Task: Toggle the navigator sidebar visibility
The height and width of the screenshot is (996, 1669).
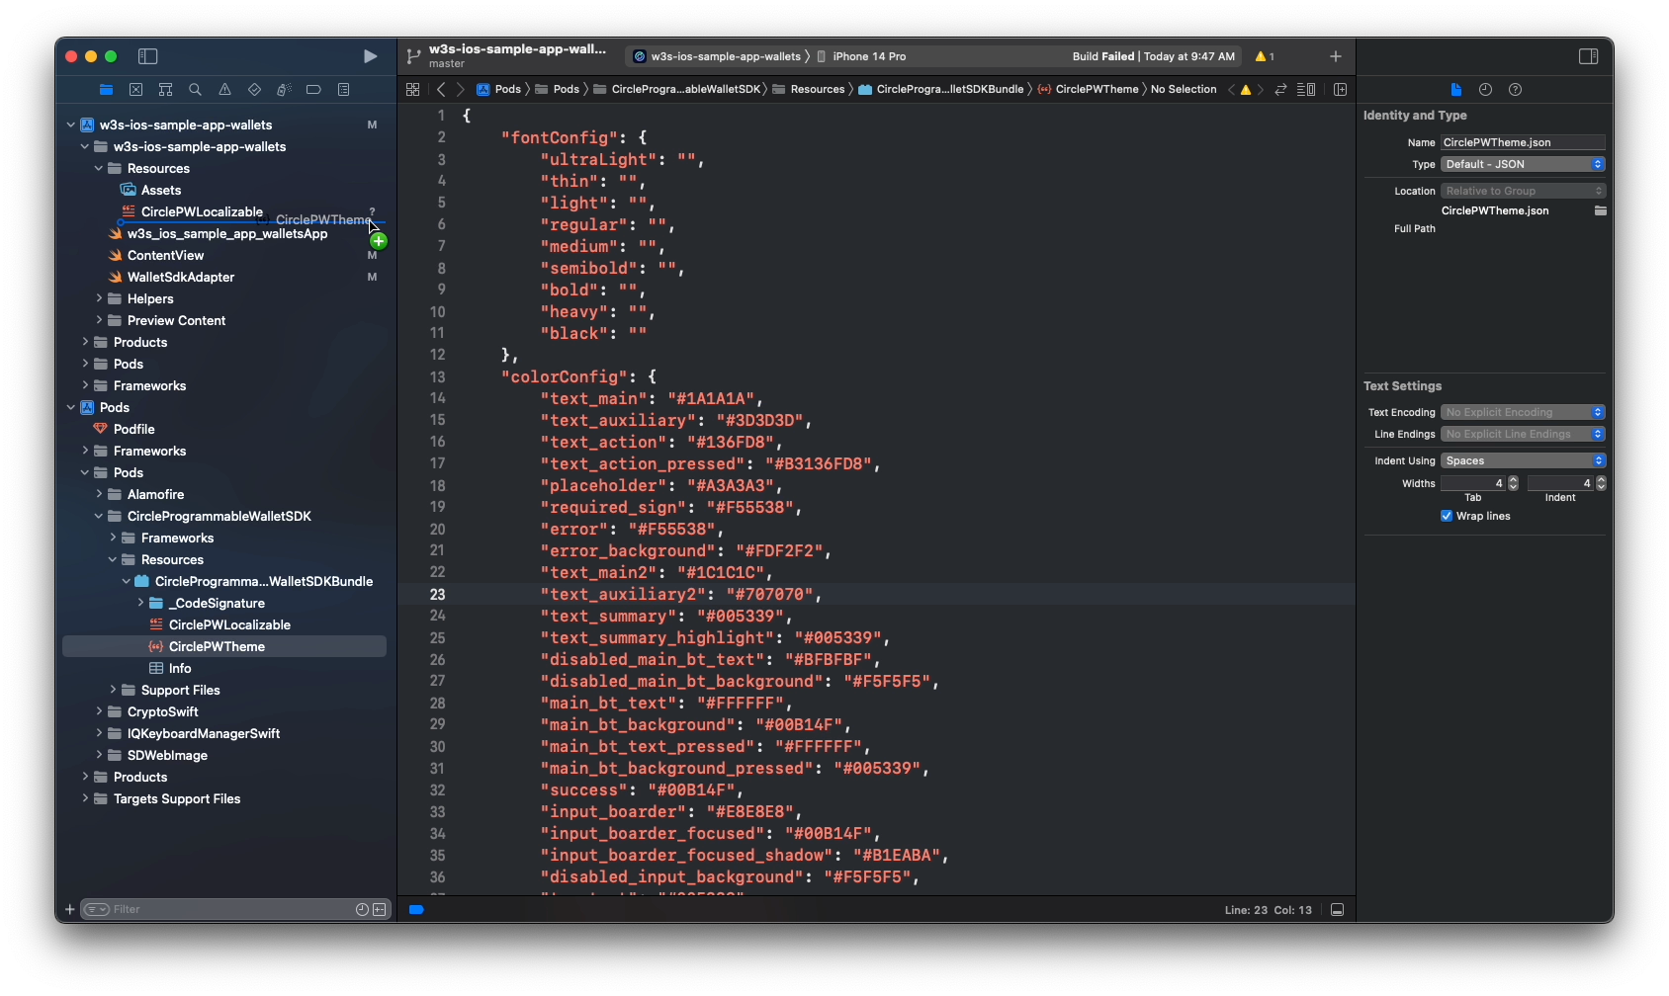Action: point(148,56)
